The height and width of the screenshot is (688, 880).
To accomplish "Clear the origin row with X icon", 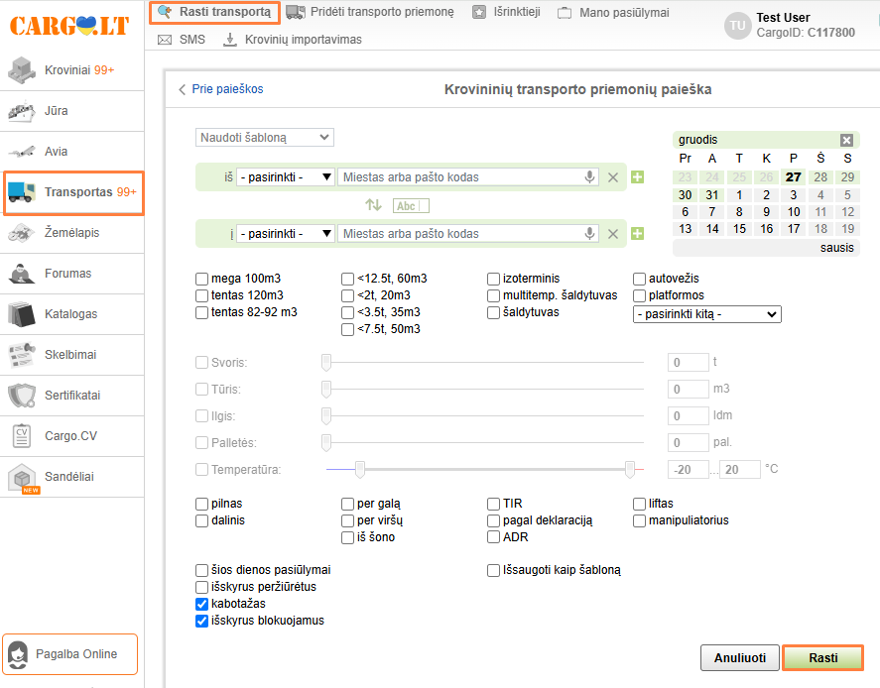I will click(613, 177).
